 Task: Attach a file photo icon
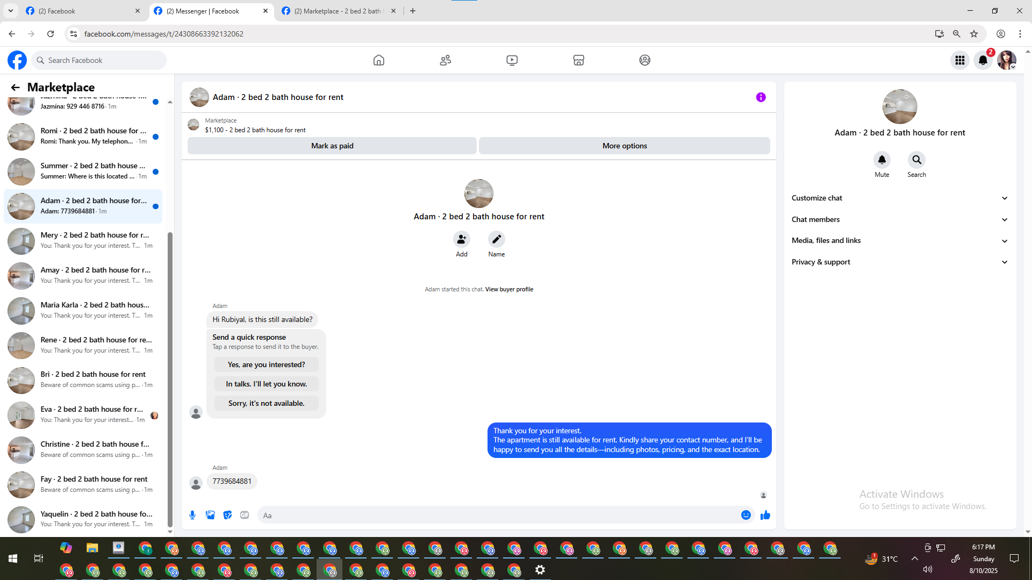(210, 515)
